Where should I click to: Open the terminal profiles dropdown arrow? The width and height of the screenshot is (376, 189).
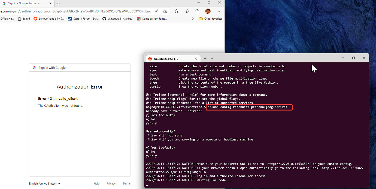click(212, 58)
